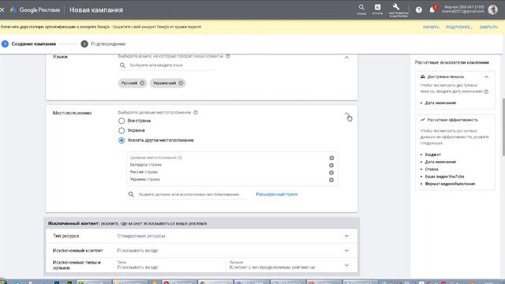Screen dimensions: 505x284
Task: Click help icon in Доступные показы panel
Action: pyautogui.click(x=486, y=92)
